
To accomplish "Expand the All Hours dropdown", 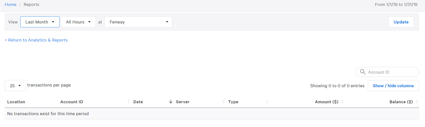I will (78, 22).
